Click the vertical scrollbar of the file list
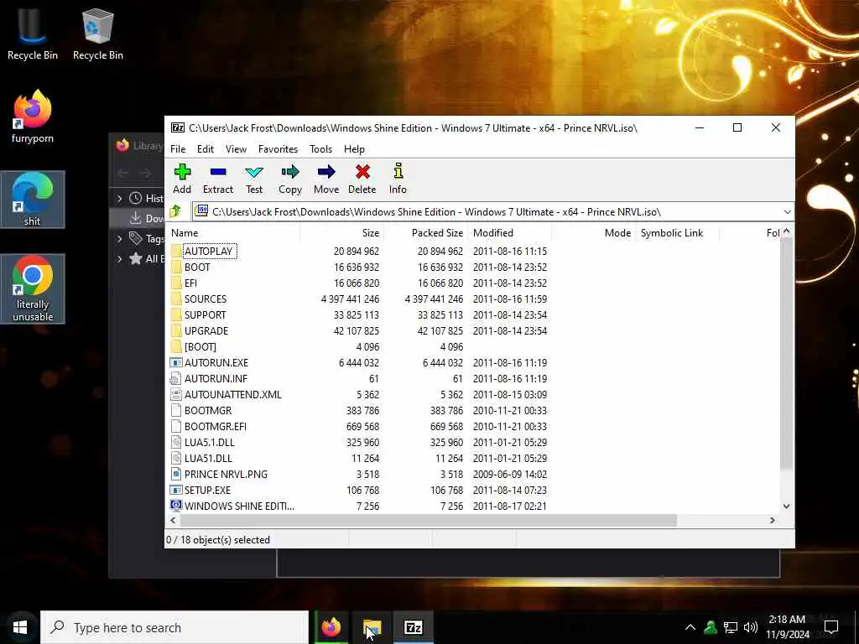 [x=787, y=353]
